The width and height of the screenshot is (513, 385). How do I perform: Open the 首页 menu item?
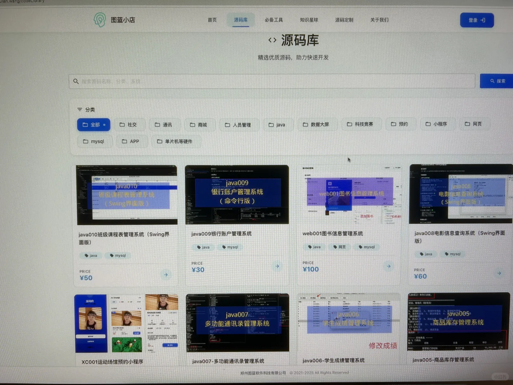212,20
